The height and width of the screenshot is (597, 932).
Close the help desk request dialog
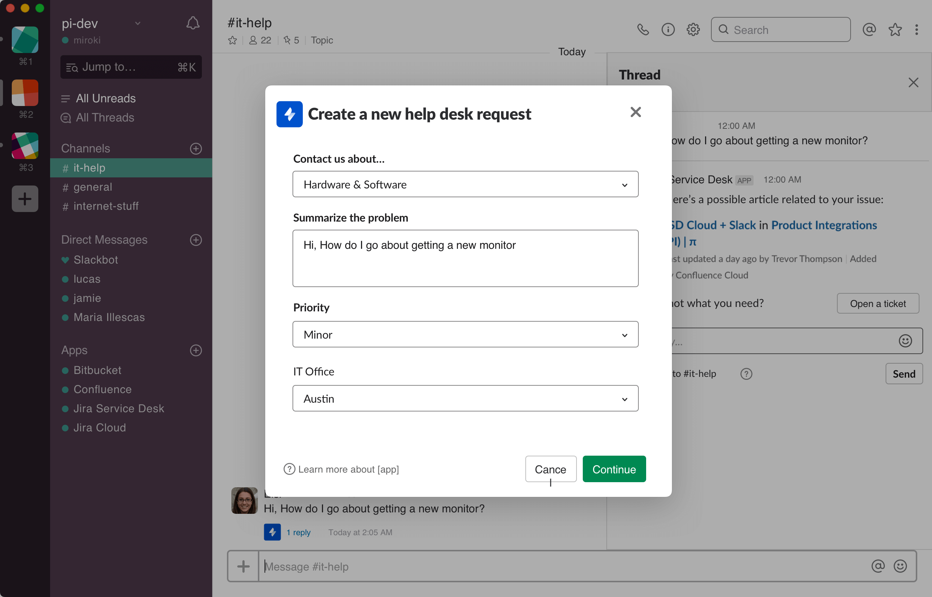click(635, 112)
